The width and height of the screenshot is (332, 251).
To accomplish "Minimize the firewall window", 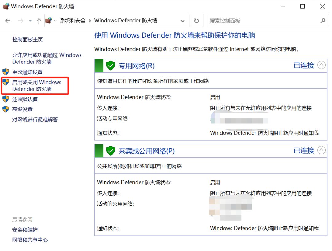I will (283, 6).
